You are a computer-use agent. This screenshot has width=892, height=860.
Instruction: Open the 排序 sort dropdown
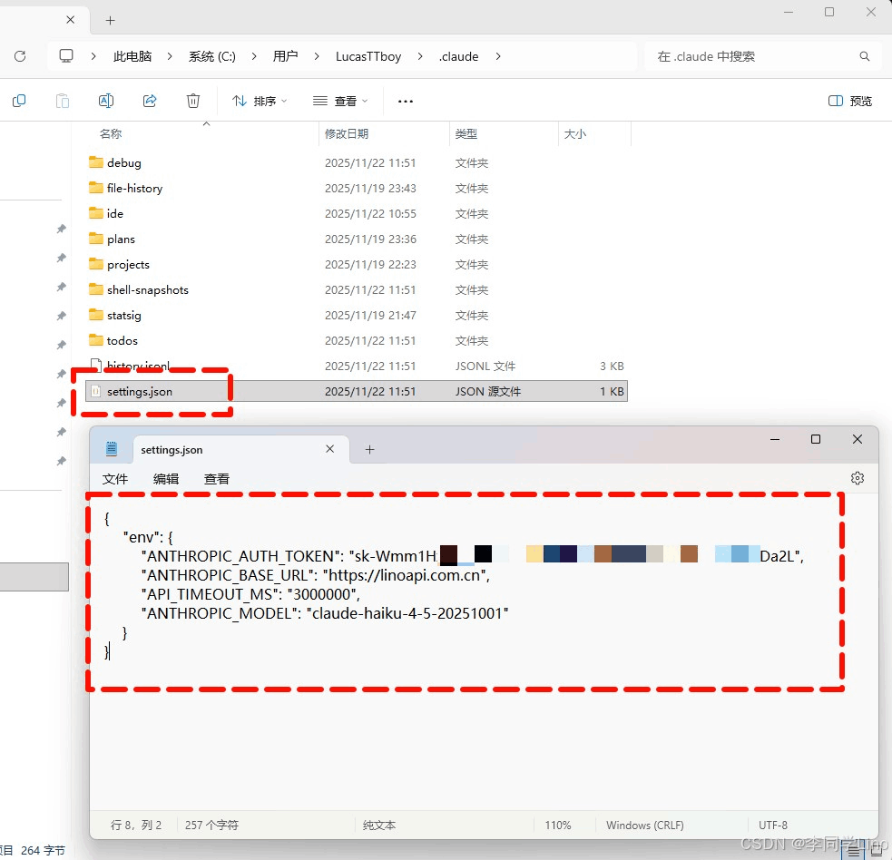[x=259, y=101]
